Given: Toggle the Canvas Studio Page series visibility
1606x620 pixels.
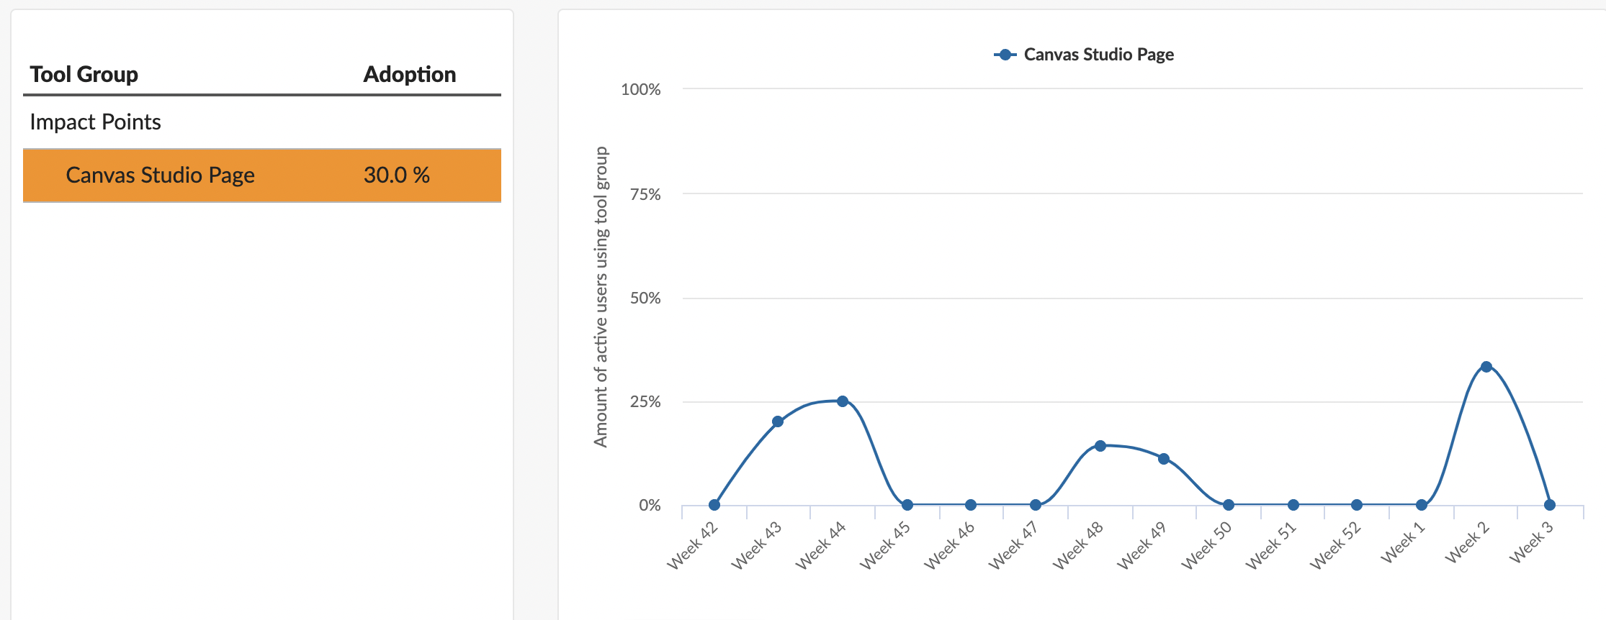Looking at the screenshot, I should [1098, 54].
